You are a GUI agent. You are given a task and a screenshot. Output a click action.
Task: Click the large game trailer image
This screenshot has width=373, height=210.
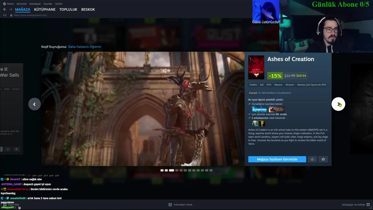(x=143, y=109)
